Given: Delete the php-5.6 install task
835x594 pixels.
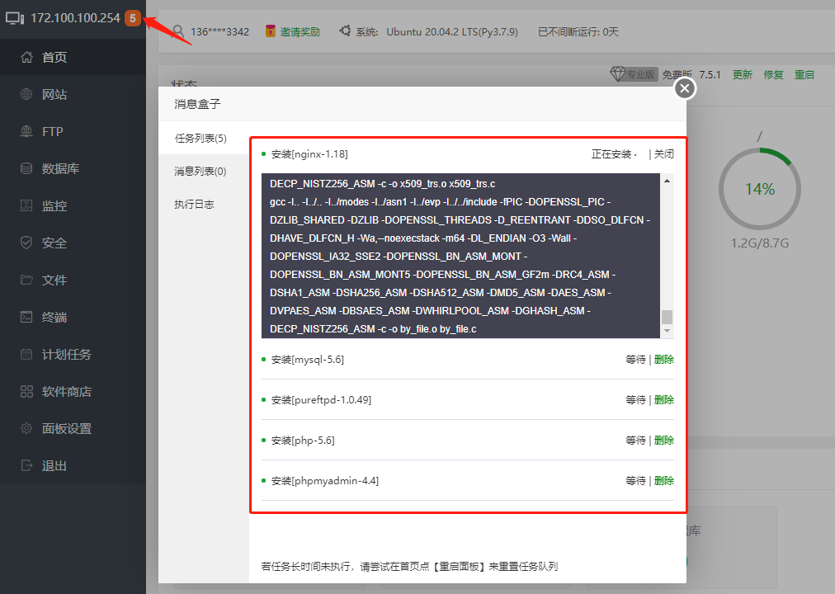Looking at the screenshot, I should pos(663,441).
